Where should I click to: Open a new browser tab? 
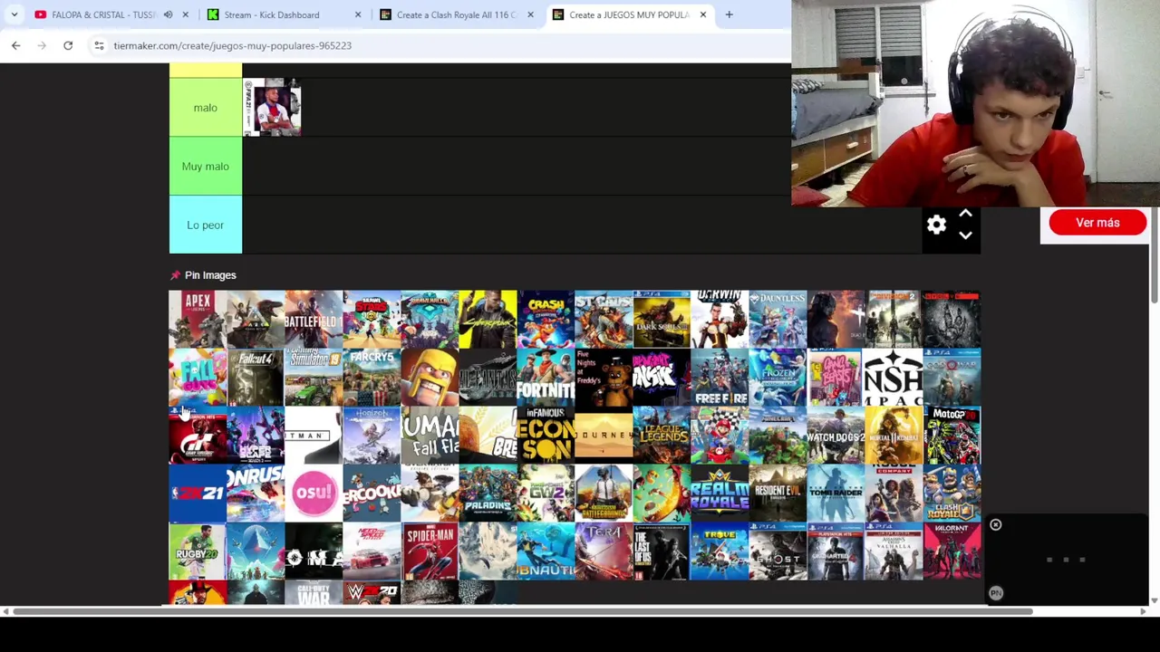tap(729, 14)
